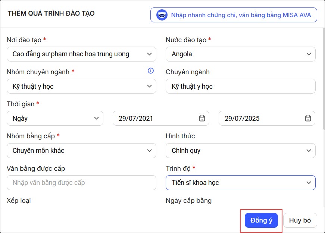The image size is (325, 233).
Task: Open the Nước đào tạo dropdown showing Angola
Action: pos(240,54)
